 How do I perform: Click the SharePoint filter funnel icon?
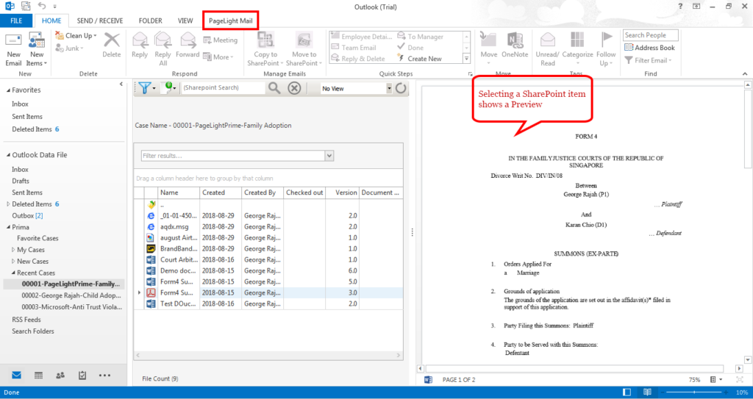click(x=145, y=88)
